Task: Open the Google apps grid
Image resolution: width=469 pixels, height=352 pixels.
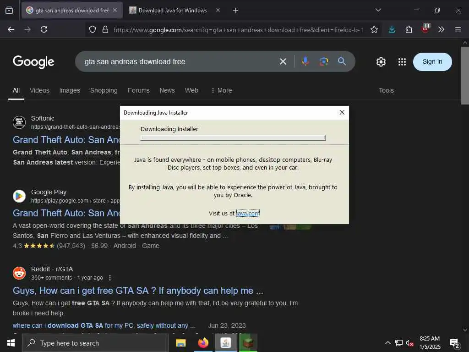Action: [402, 62]
